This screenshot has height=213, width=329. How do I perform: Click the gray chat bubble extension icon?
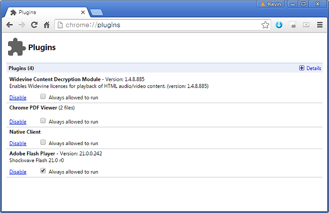(x=292, y=25)
